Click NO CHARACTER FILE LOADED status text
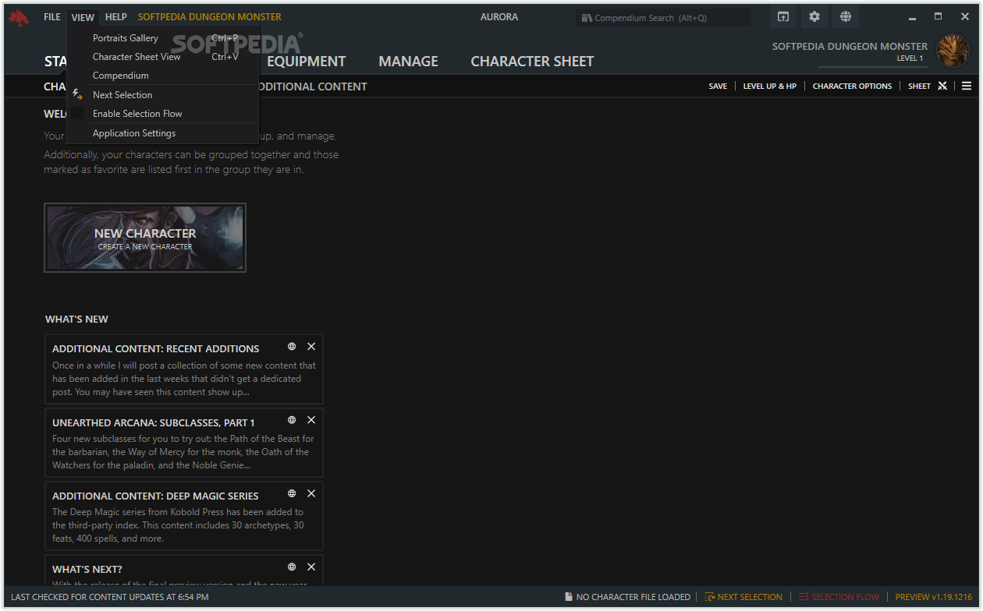This screenshot has width=983, height=611. 633,597
